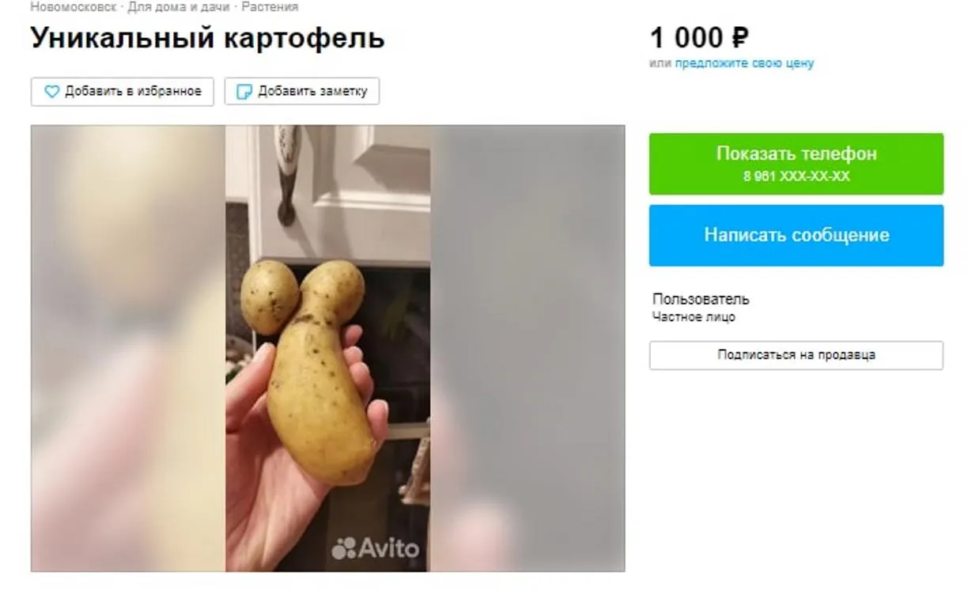
Task: Click the masked number 8 961 XXX-XX-XX
Action: pyautogui.click(x=796, y=176)
